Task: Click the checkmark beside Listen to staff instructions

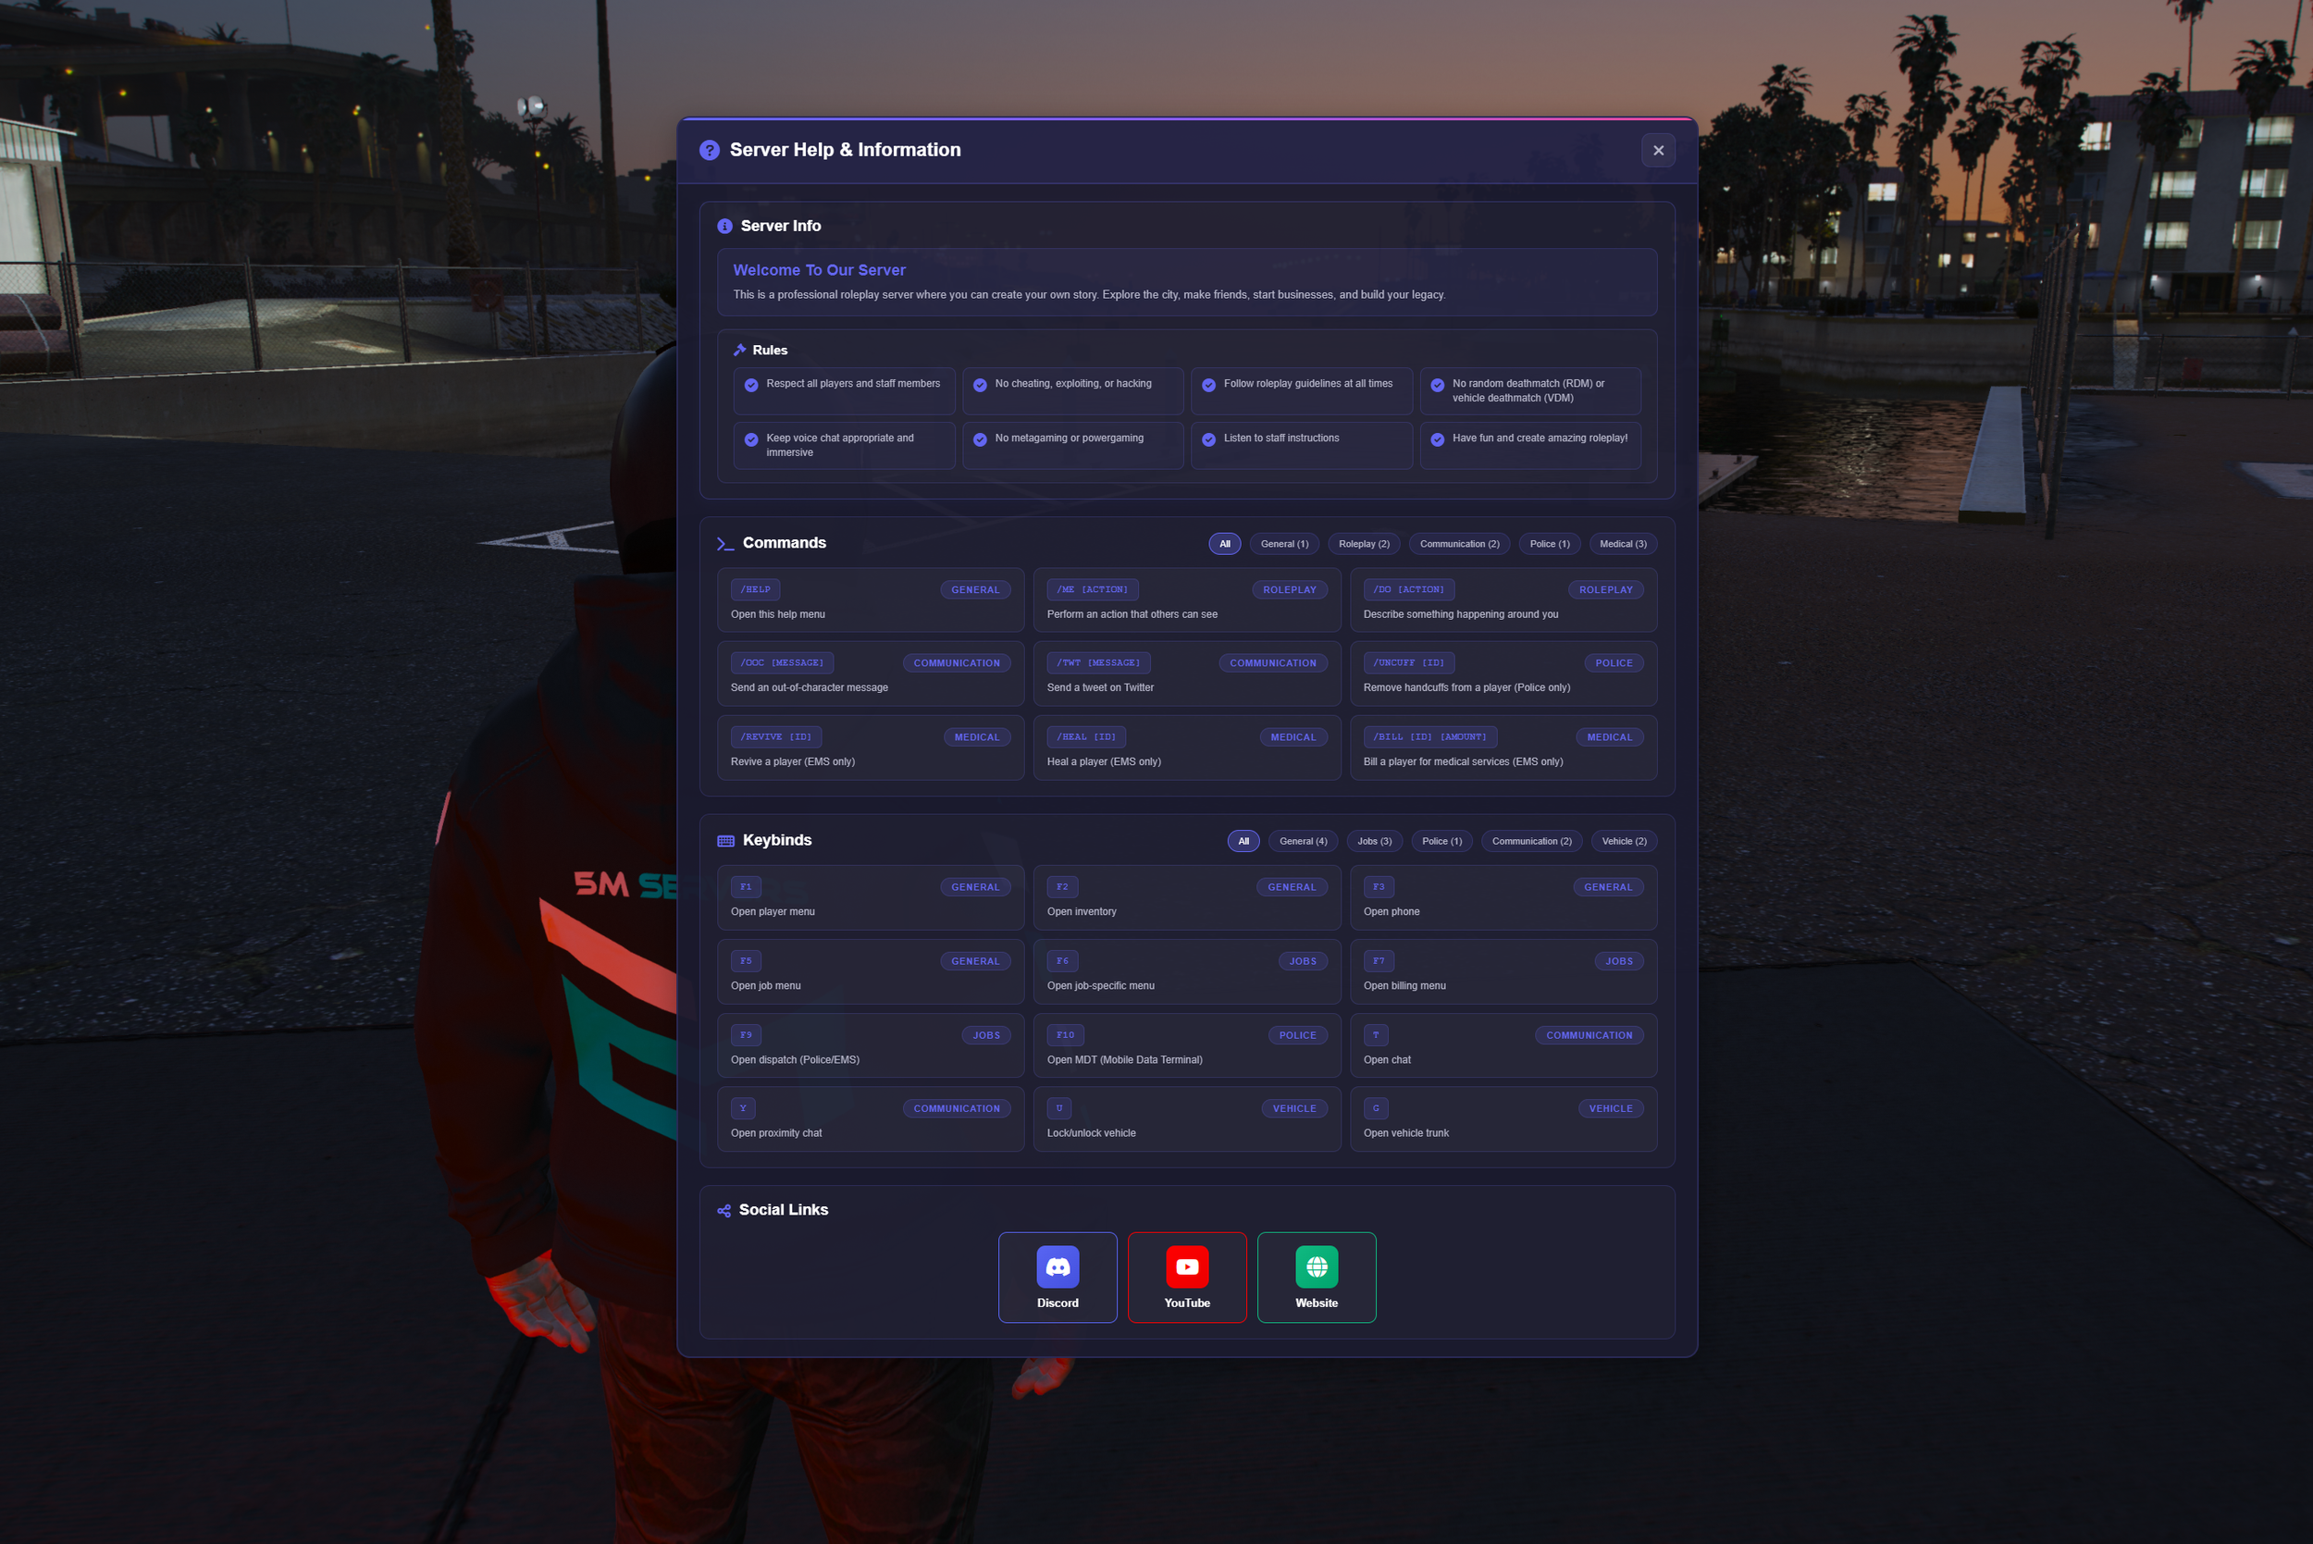Action: coord(1208,439)
